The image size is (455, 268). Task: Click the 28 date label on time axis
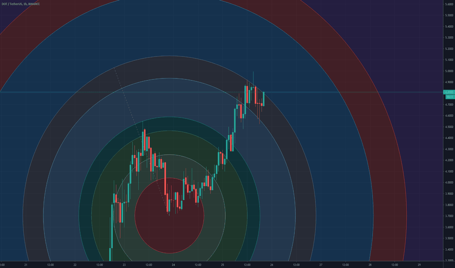click(x=370, y=265)
